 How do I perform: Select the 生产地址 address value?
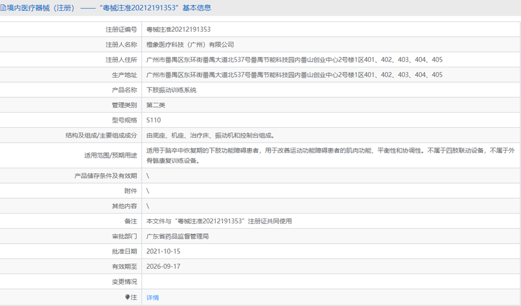click(x=294, y=75)
